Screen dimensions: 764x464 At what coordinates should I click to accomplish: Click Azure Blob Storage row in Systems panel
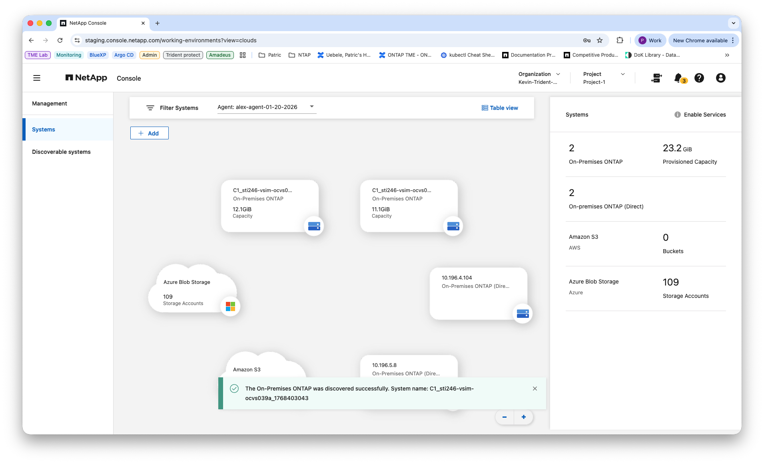click(646, 289)
